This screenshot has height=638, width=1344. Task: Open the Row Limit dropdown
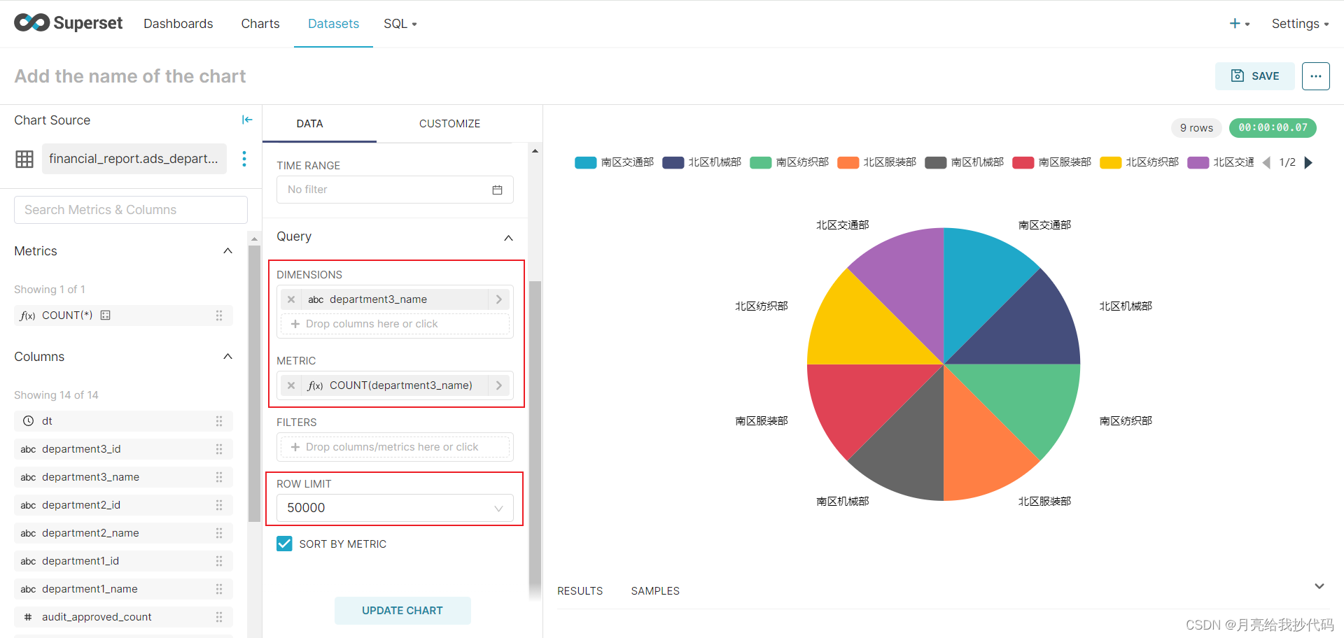pos(395,508)
